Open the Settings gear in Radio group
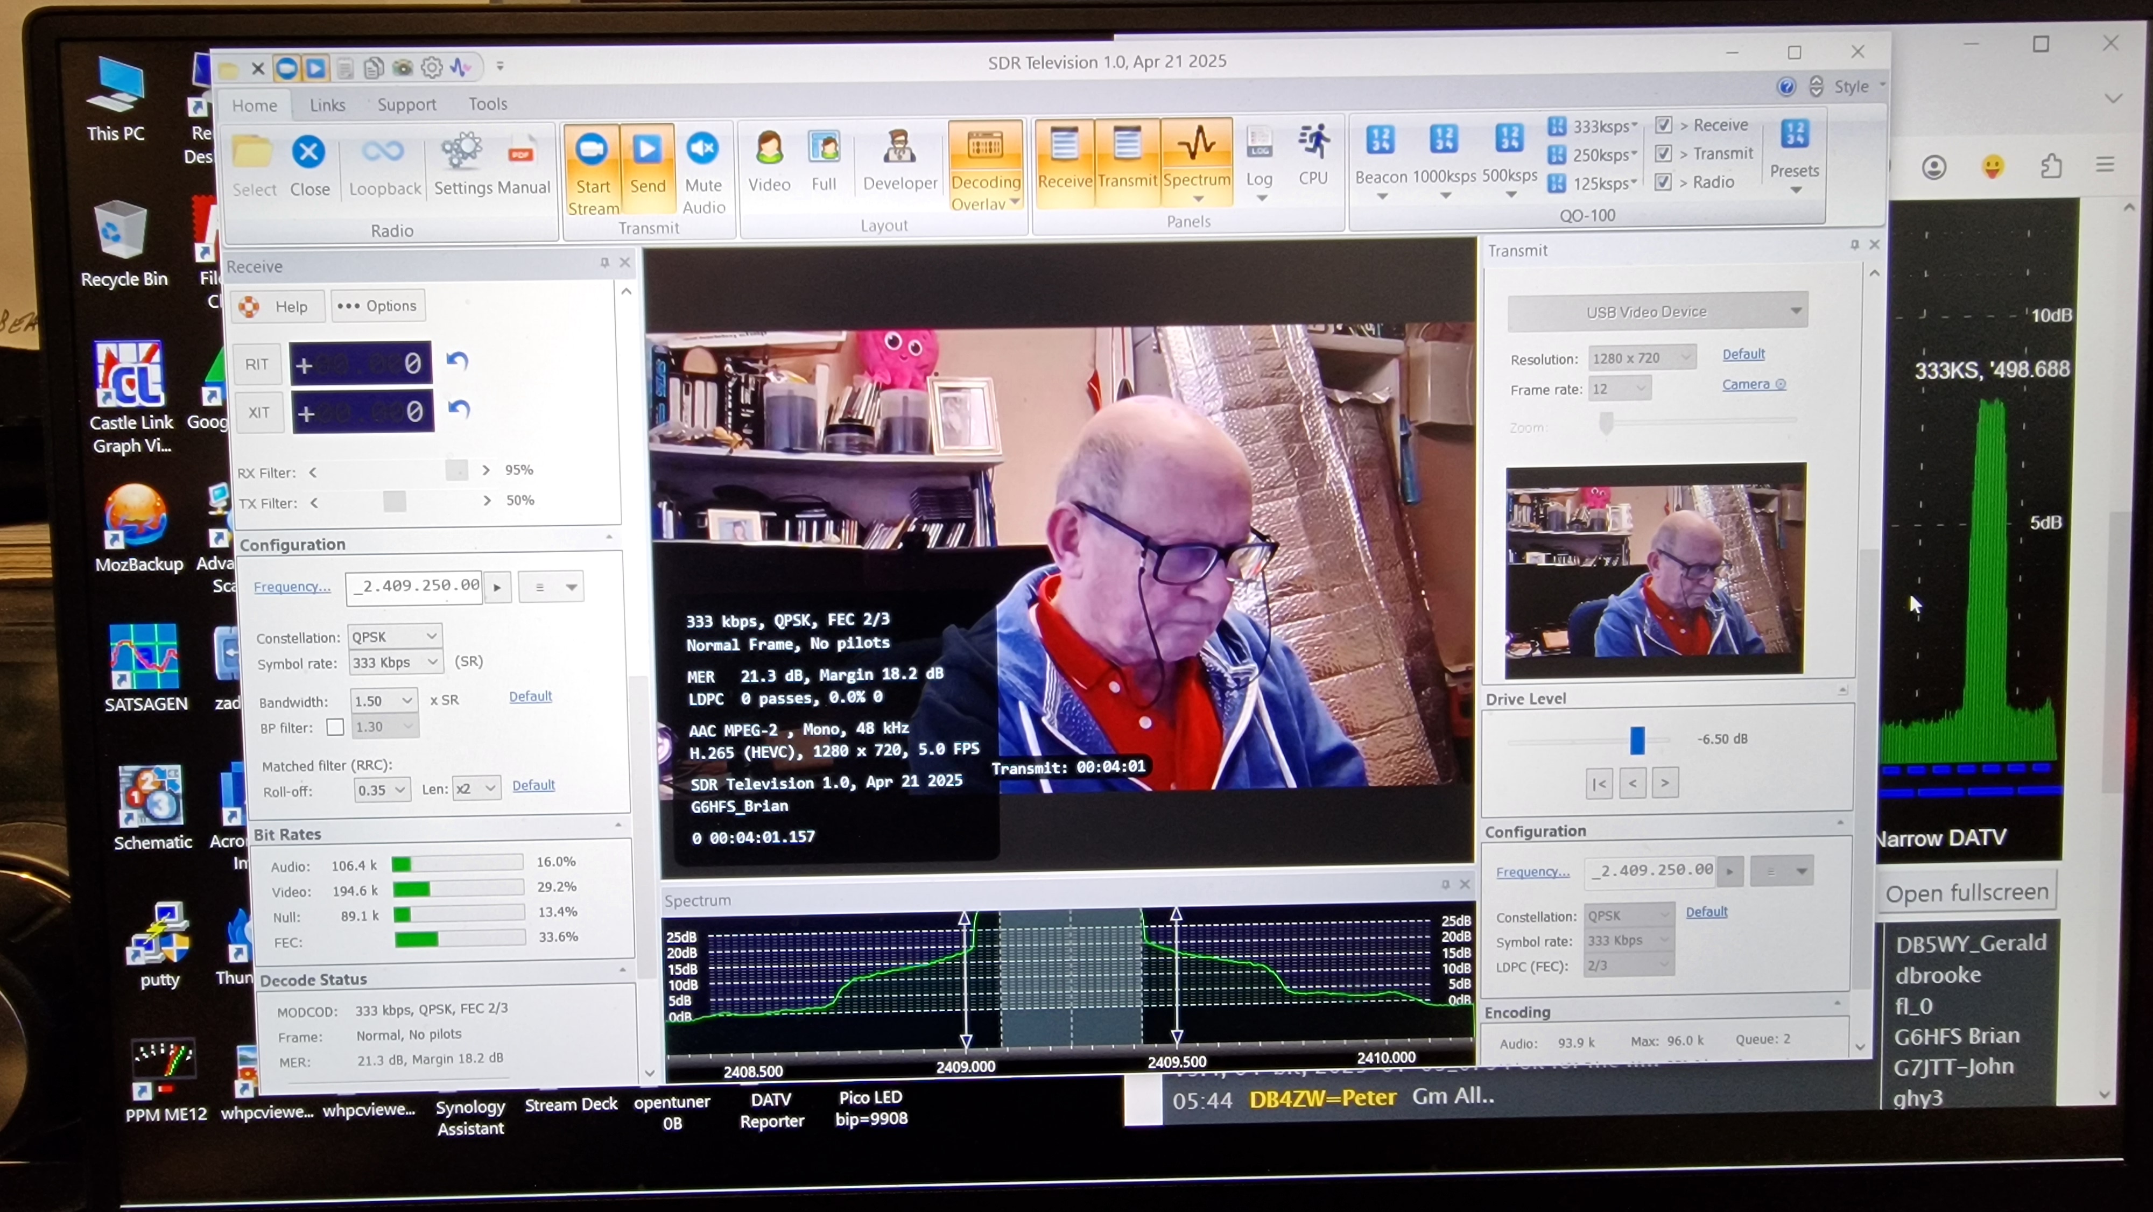2153x1212 pixels. [462, 164]
